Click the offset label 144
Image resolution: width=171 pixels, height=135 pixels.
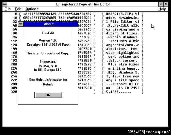(14, 49)
